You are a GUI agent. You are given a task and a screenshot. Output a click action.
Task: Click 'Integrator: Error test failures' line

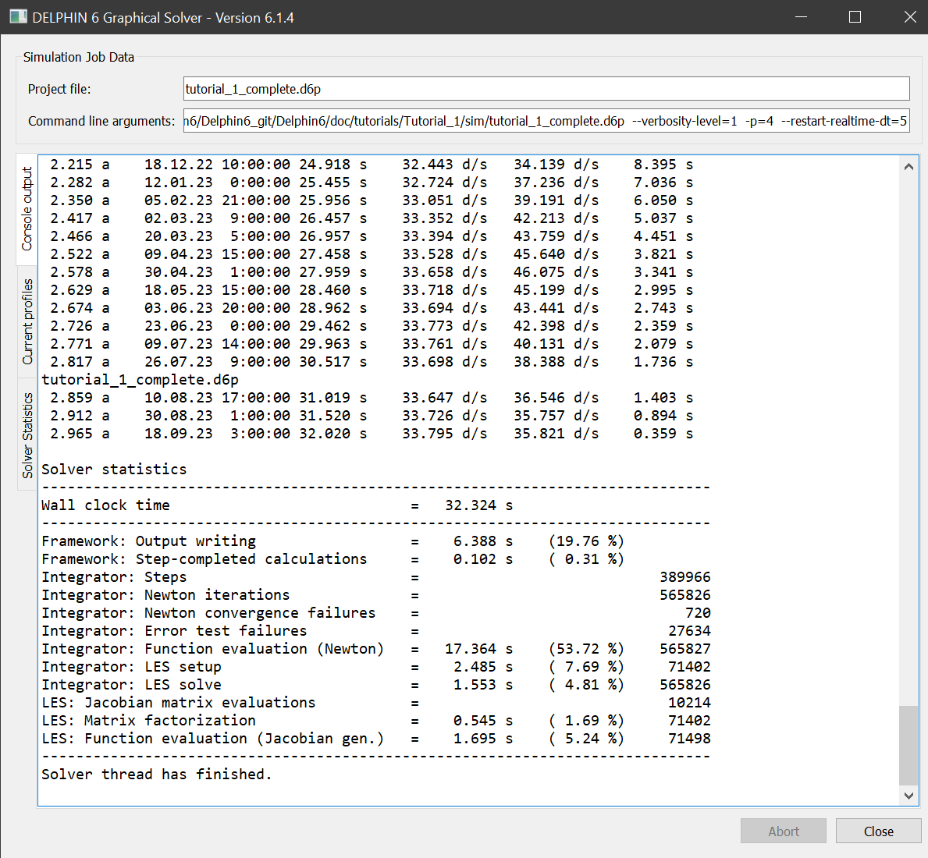click(376, 631)
